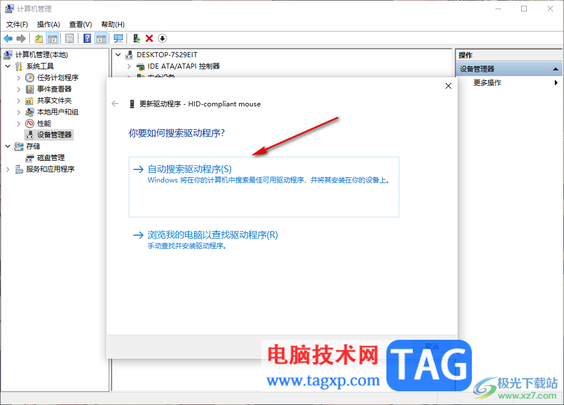This screenshot has width=564, height=405.
Task: Click the 计算机管理(本地) root icon
Action: [8, 55]
